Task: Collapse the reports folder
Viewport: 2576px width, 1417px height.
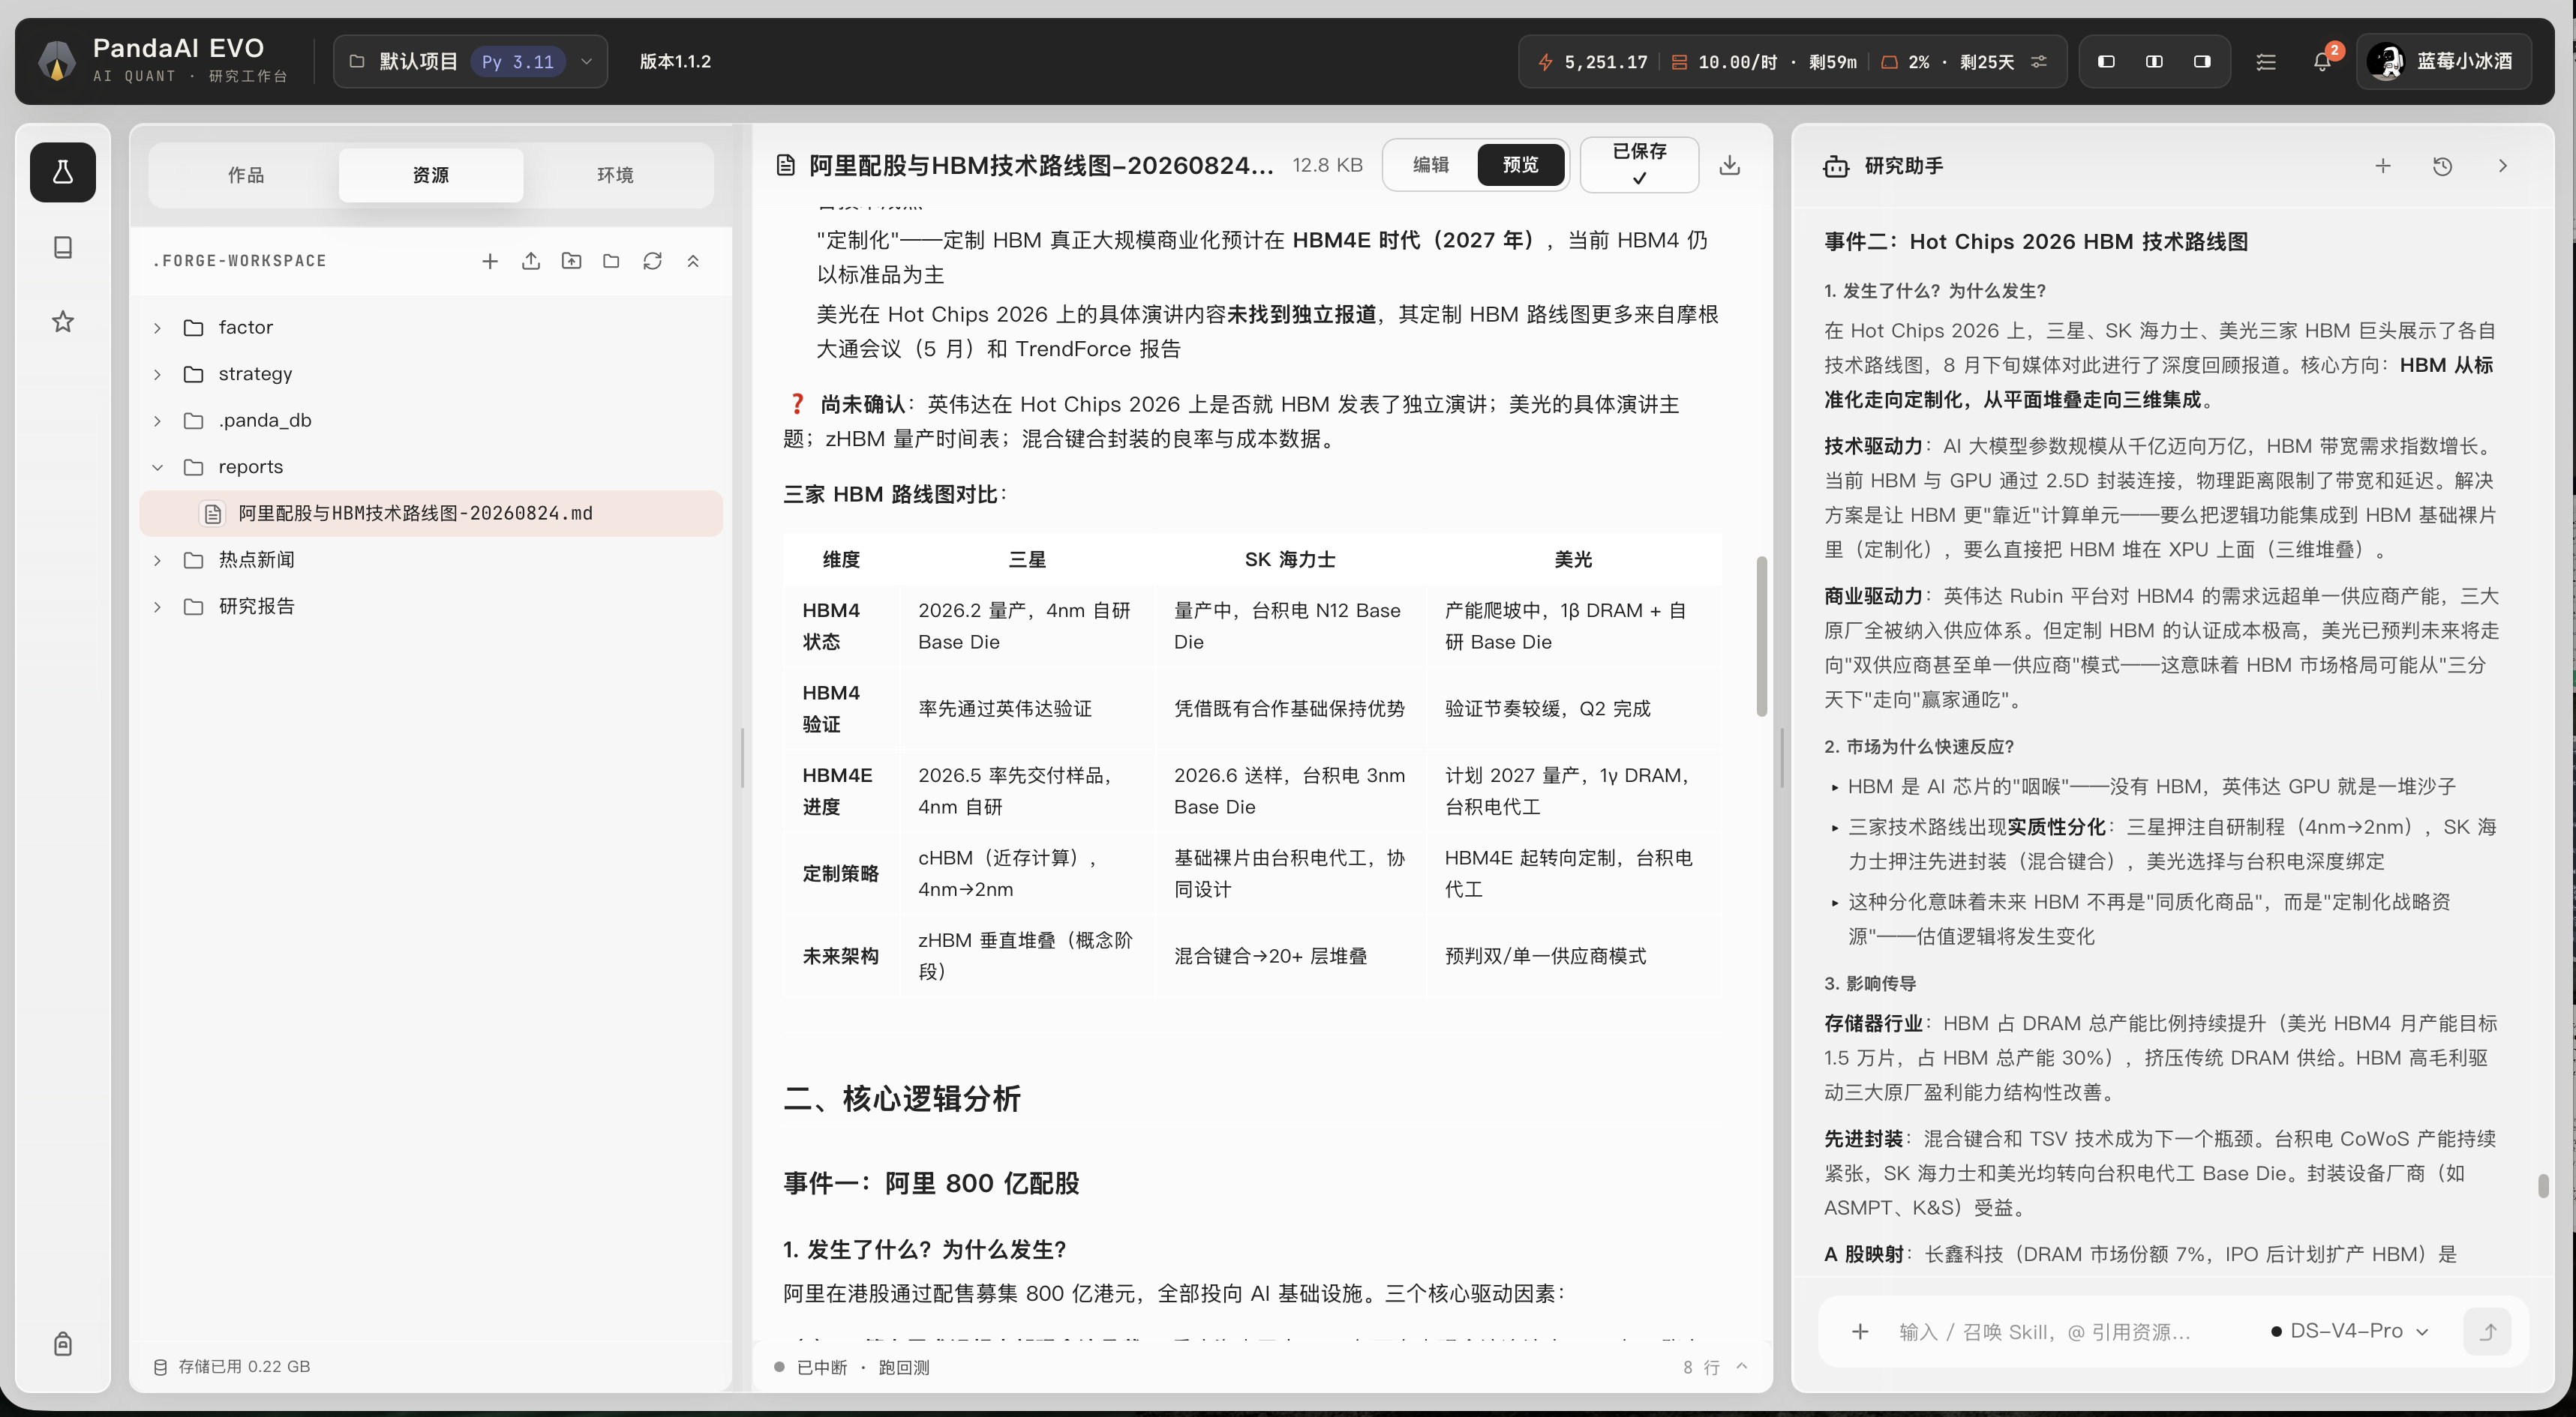Action: (x=157, y=466)
